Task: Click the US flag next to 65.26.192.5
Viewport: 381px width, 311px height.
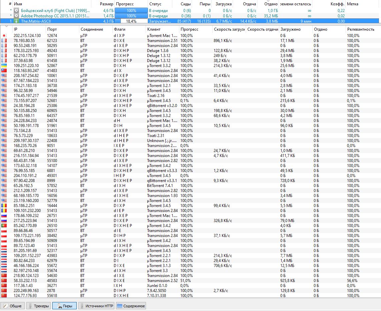Action: pyautogui.click(x=4, y=186)
